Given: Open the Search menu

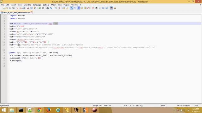Looking at the screenshot, I should 13,5.
